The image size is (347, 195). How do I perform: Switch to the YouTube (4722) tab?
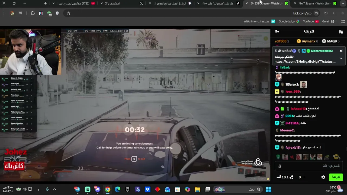point(75,4)
